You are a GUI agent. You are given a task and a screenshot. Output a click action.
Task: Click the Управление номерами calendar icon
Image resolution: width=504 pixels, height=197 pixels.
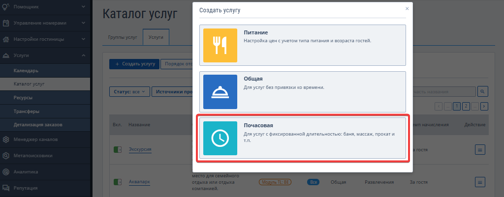click(x=6, y=23)
